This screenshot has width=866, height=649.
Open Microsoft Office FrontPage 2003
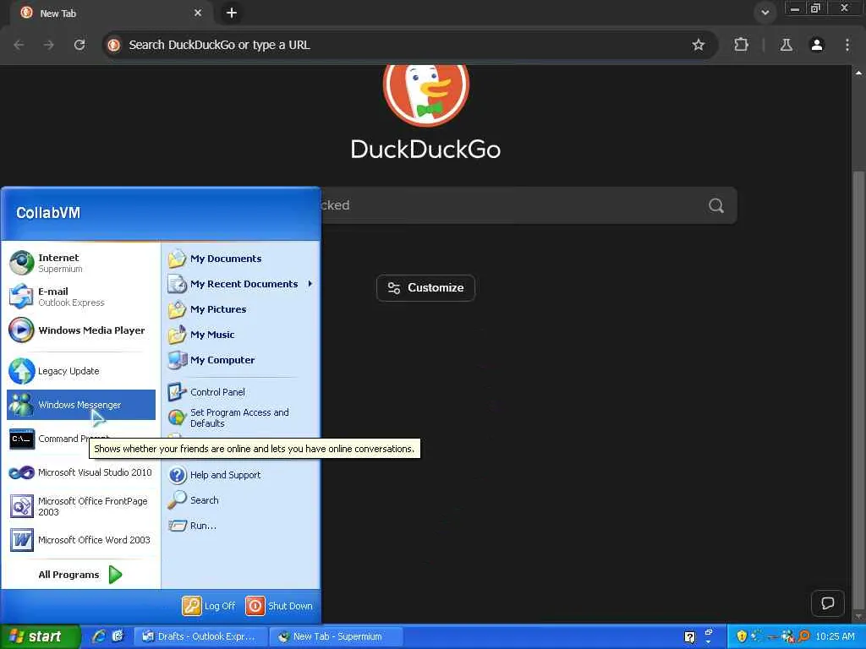pos(80,506)
